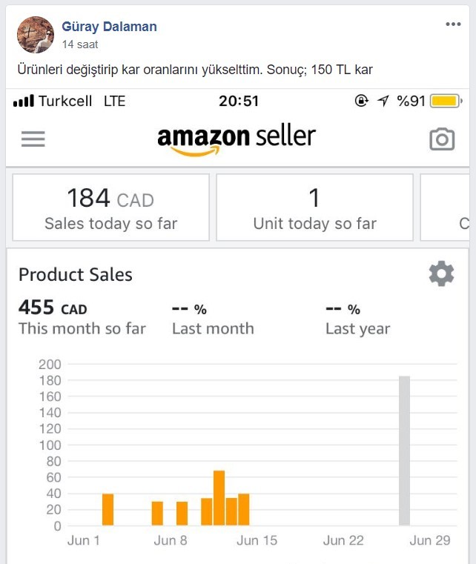Viewport: 476px width, 564px height.
Task: Open Güray Dalaman profile link
Action: click(109, 27)
